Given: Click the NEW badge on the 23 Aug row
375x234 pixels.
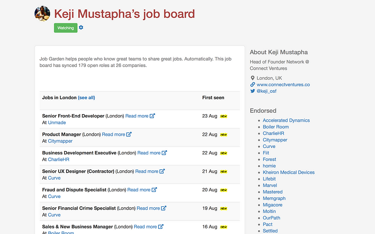Looking at the screenshot, I should [x=224, y=116].
